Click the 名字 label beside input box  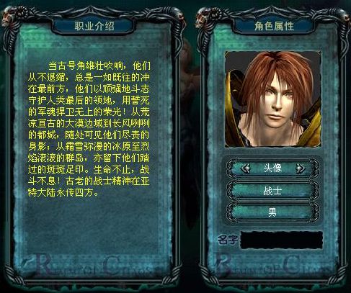(228, 239)
